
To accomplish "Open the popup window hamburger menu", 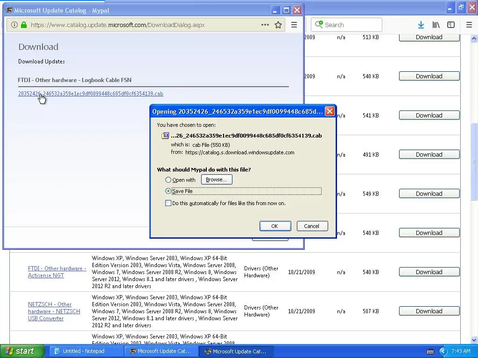I will click(x=294, y=25).
